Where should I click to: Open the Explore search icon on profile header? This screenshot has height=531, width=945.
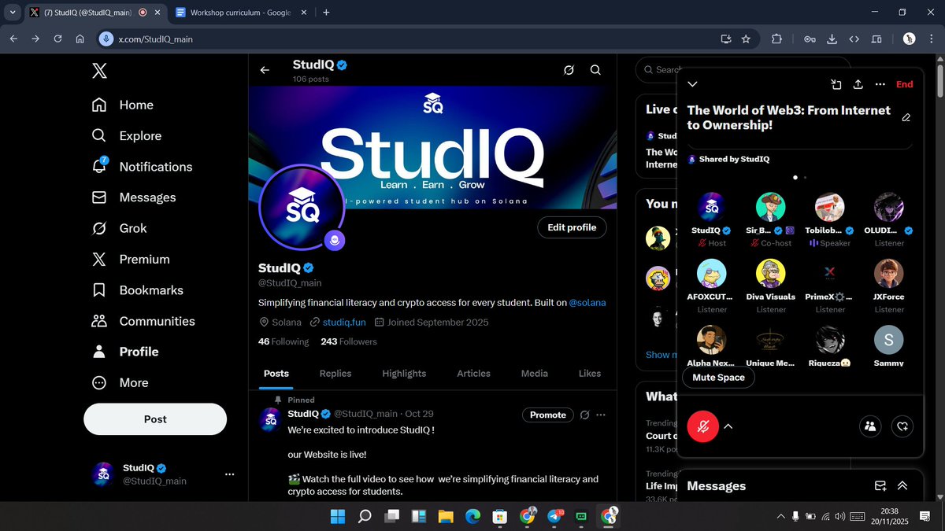[x=595, y=70]
